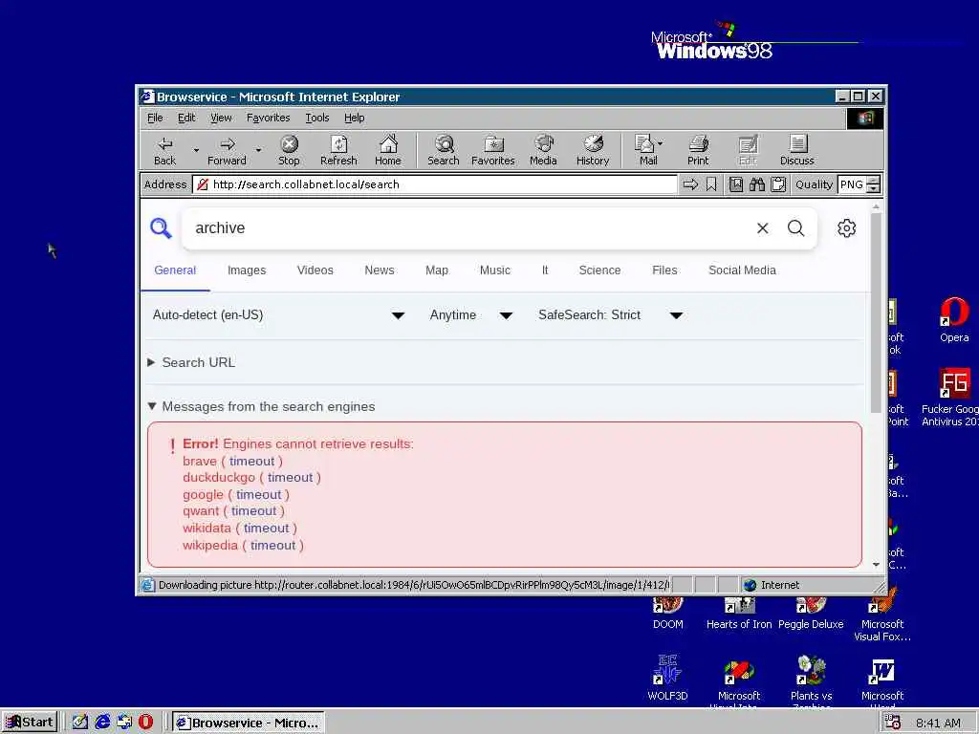This screenshot has height=734, width=979.
Task: Switch to the News tab
Action: coord(380,270)
